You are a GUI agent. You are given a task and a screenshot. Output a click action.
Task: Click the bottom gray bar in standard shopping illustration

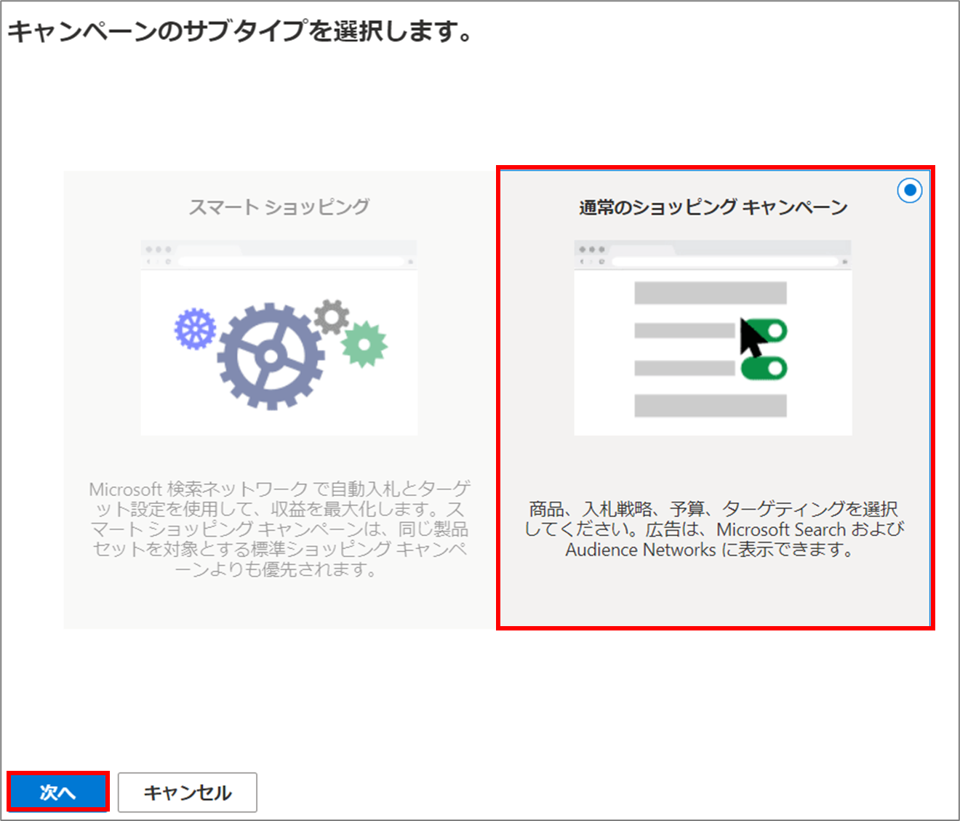tap(710, 405)
